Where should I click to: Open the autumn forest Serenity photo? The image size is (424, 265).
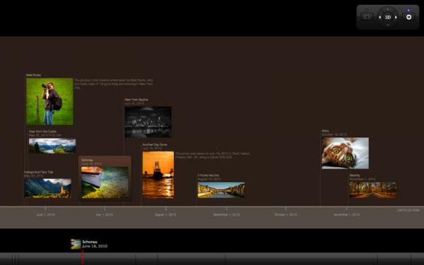pyautogui.click(x=373, y=190)
